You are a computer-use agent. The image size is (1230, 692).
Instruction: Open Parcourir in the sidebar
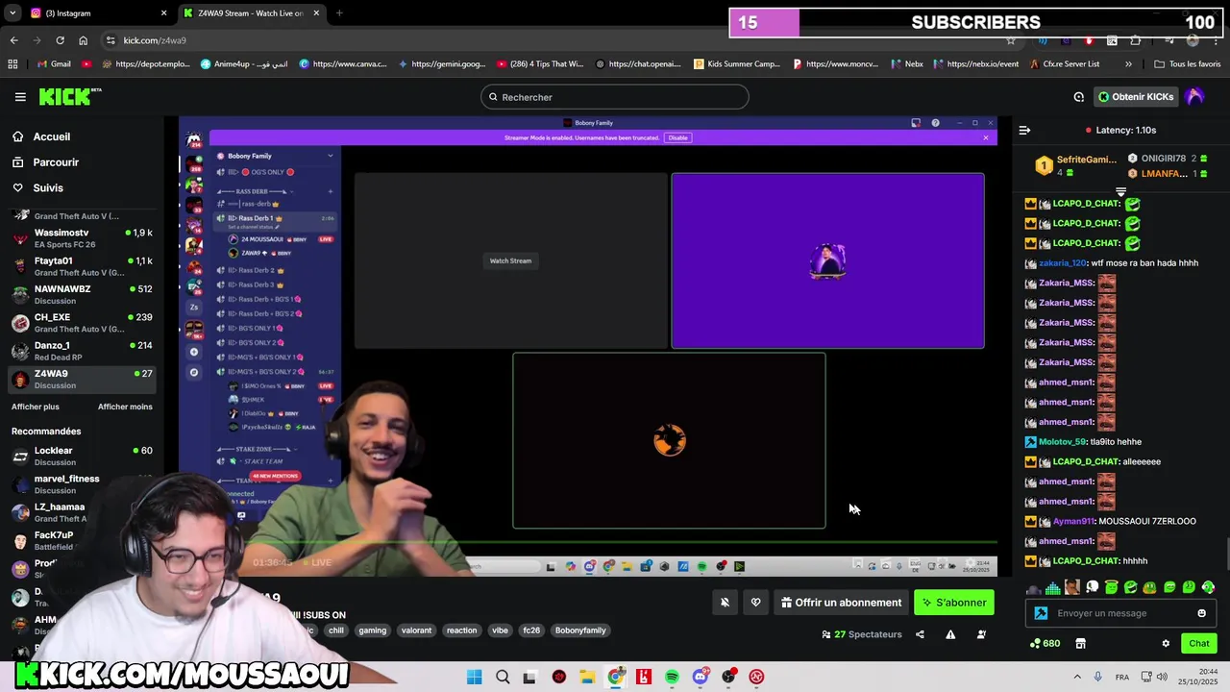point(56,162)
